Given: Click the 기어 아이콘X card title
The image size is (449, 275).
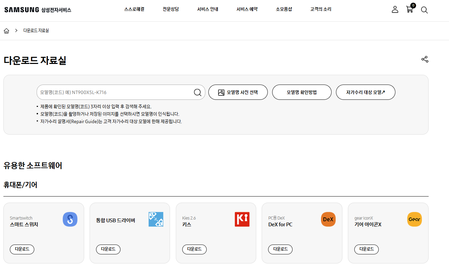Looking at the screenshot, I should (x=368, y=224).
